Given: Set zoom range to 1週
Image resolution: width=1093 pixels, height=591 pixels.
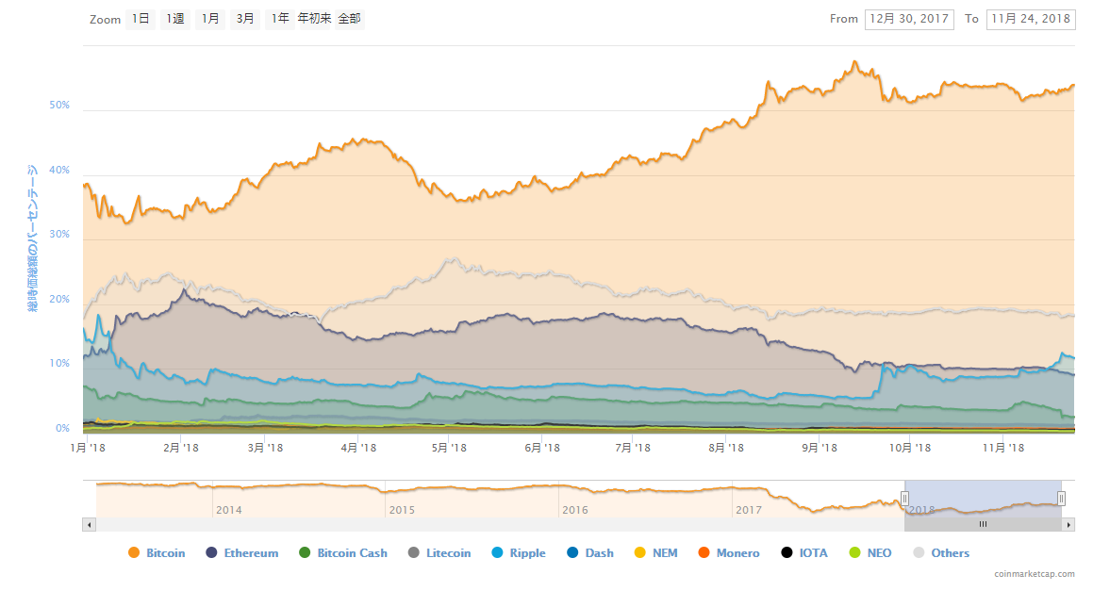Looking at the screenshot, I should tap(175, 19).
